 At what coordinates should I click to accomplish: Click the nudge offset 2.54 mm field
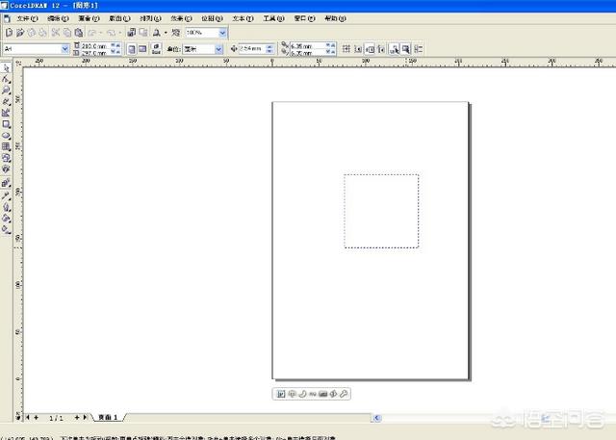252,49
